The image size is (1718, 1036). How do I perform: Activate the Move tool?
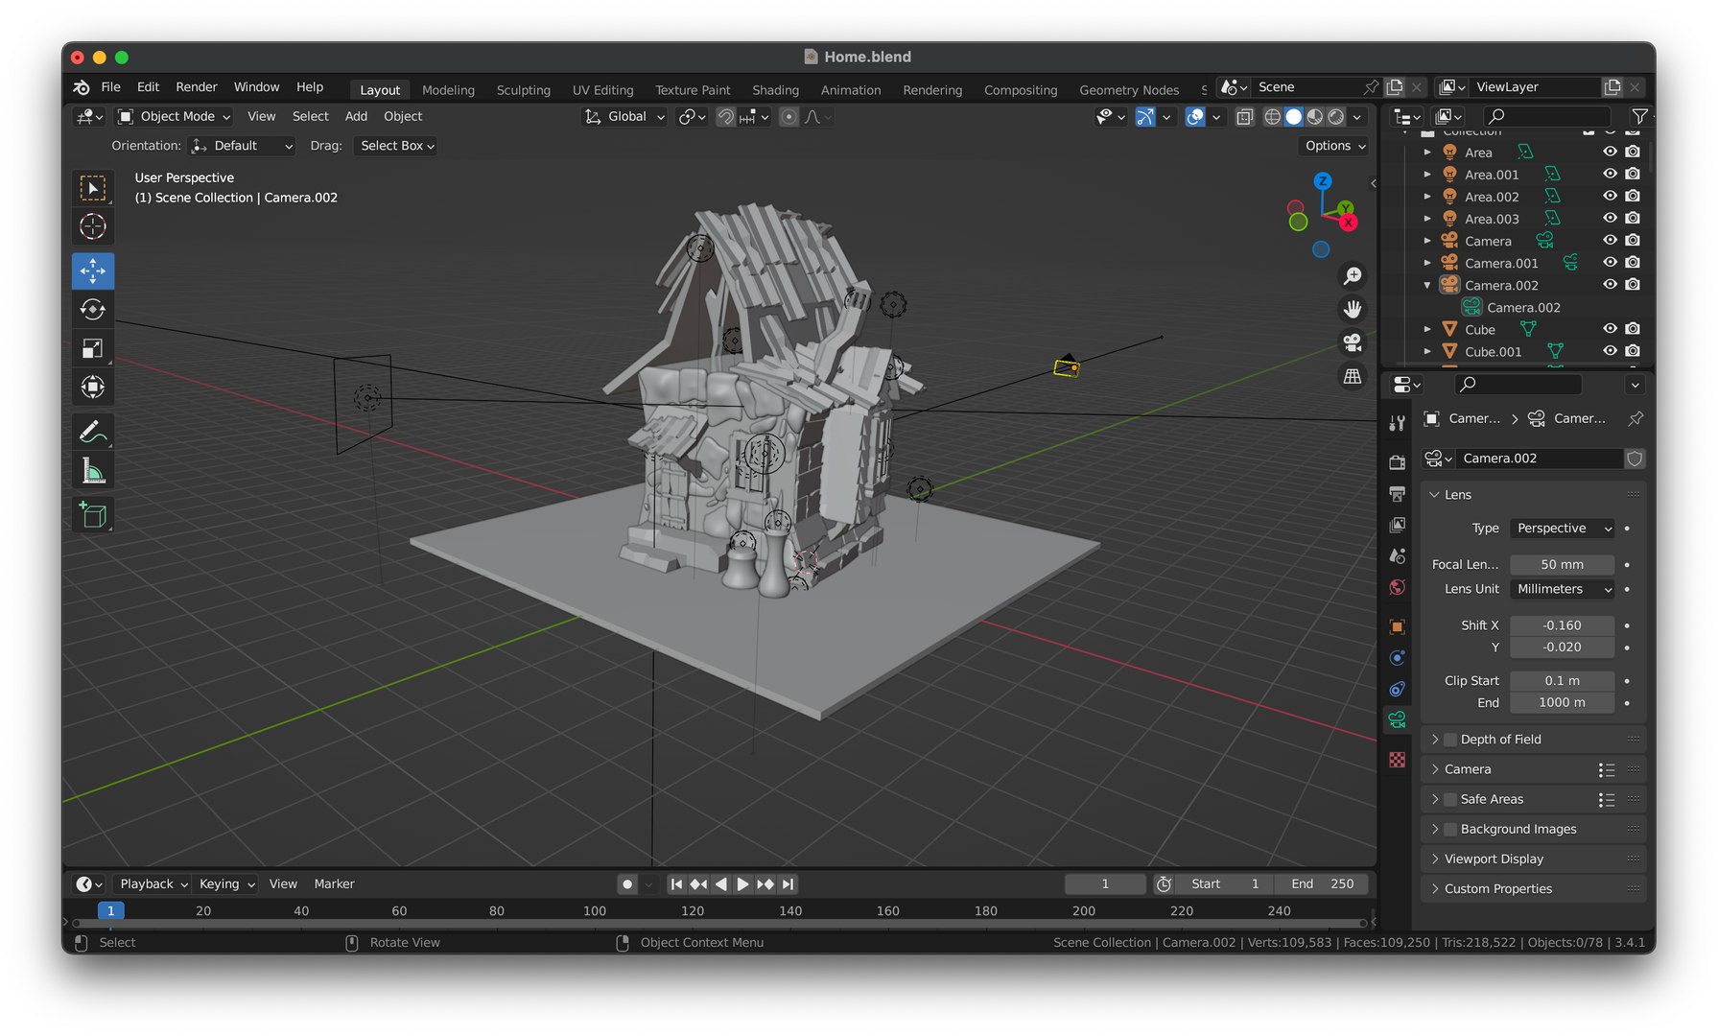pos(93,271)
